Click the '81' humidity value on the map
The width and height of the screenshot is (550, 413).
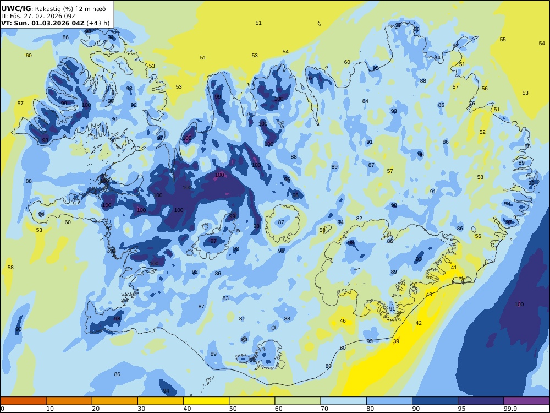click(x=242, y=318)
